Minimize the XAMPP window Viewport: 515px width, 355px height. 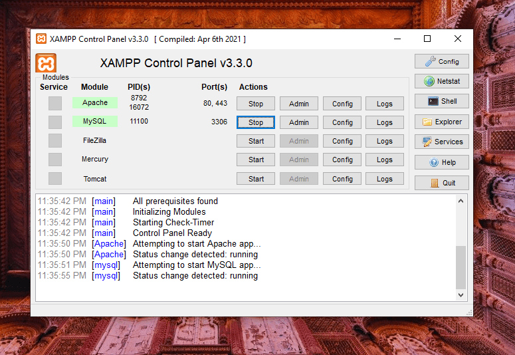(397, 39)
